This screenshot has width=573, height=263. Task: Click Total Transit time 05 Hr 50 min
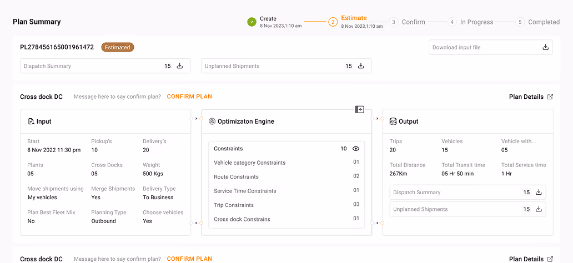coord(458,174)
